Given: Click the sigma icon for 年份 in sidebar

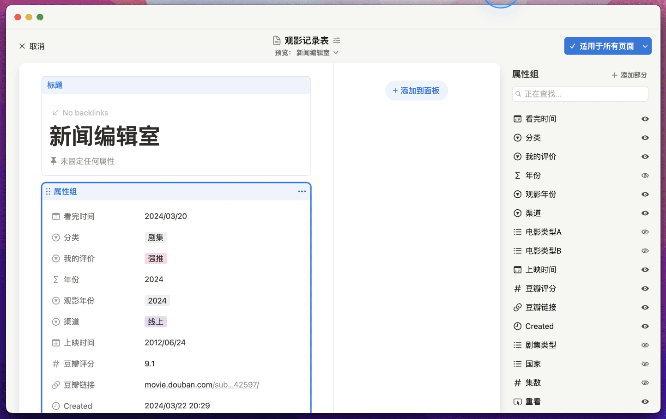Looking at the screenshot, I should tap(518, 176).
